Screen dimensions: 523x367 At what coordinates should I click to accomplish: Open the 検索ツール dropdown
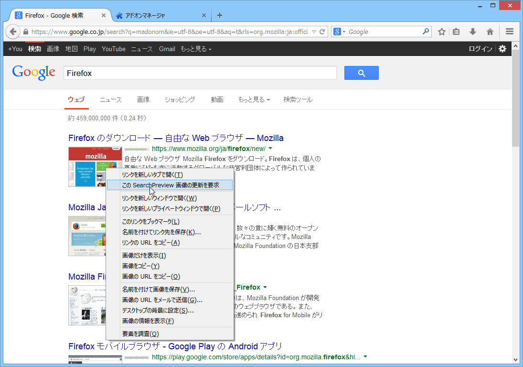(x=298, y=99)
